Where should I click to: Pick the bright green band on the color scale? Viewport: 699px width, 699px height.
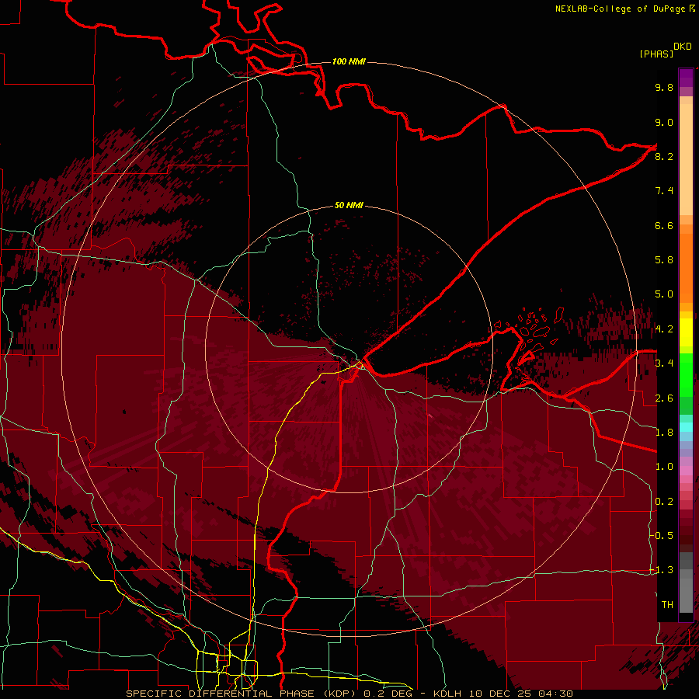(686, 375)
